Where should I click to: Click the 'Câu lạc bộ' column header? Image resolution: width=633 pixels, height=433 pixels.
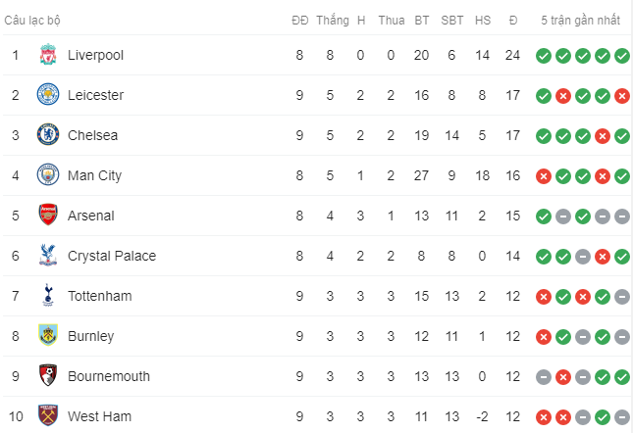tap(32, 21)
